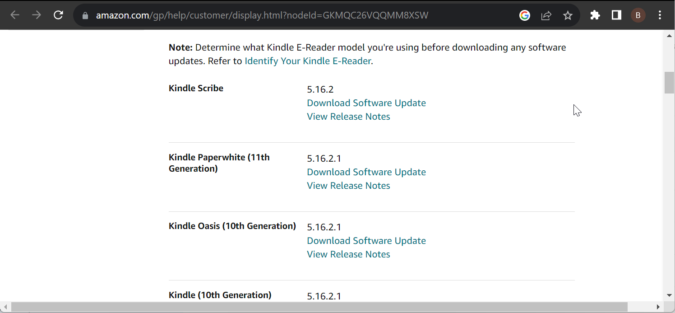This screenshot has height=313, width=675.
Task: Open Identify Your Kindle E-Reader link
Action: pyautogui.click(x=308, y=61)
